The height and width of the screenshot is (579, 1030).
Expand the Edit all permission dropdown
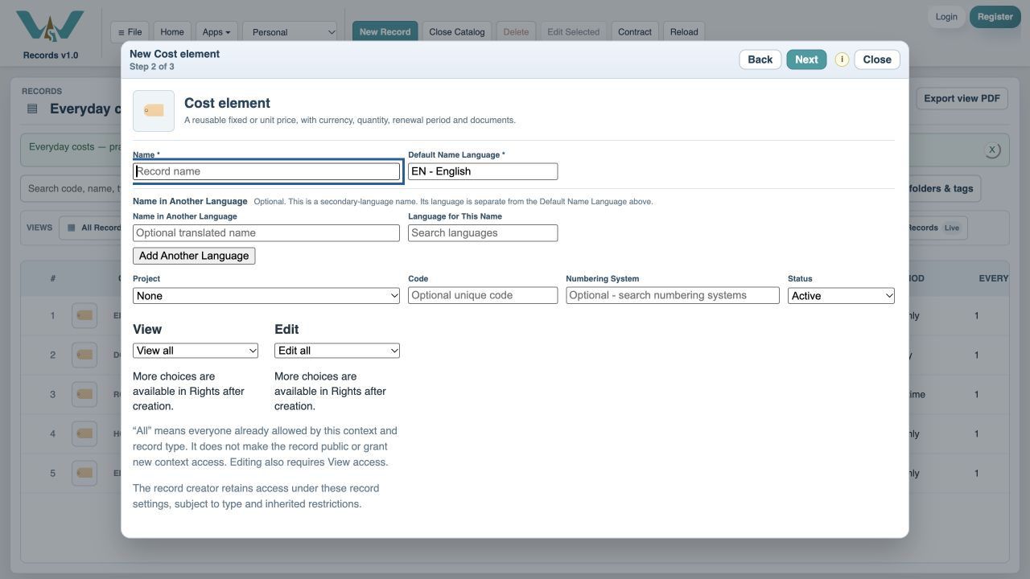(337, 351)
